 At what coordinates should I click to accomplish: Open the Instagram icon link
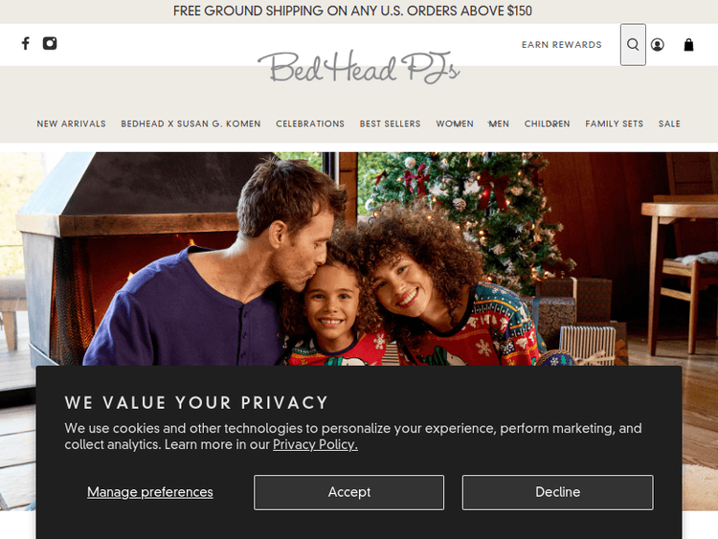pyautogui.click(x=50, y=43)
